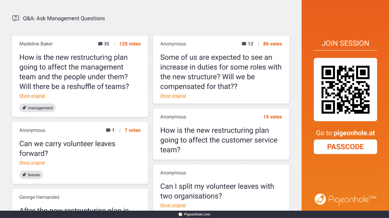This screenshot has width=389, height=218.
Task: Click the join session QR code
Action: pos(345,90)
